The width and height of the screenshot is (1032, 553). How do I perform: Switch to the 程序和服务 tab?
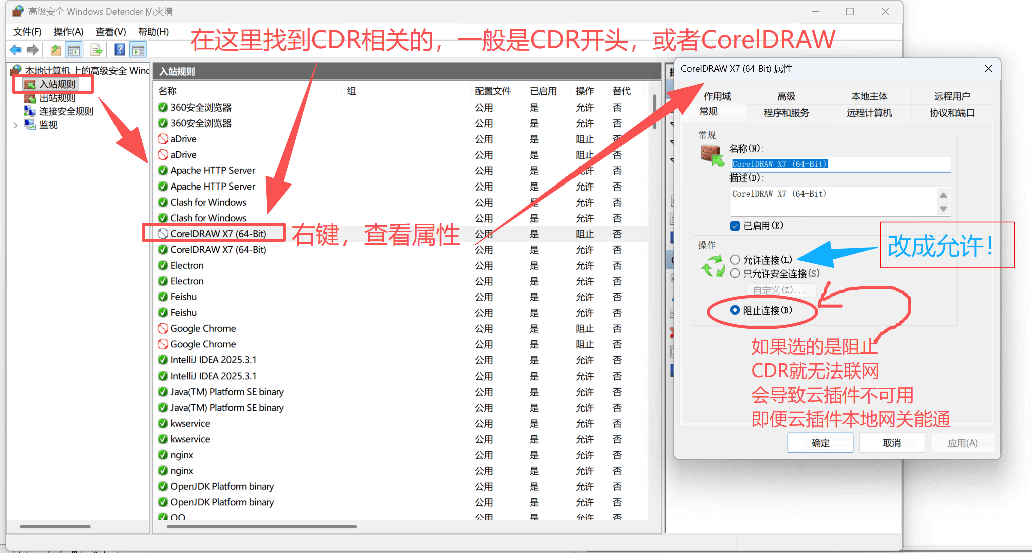pyautogui.click(x=786, y=113)
